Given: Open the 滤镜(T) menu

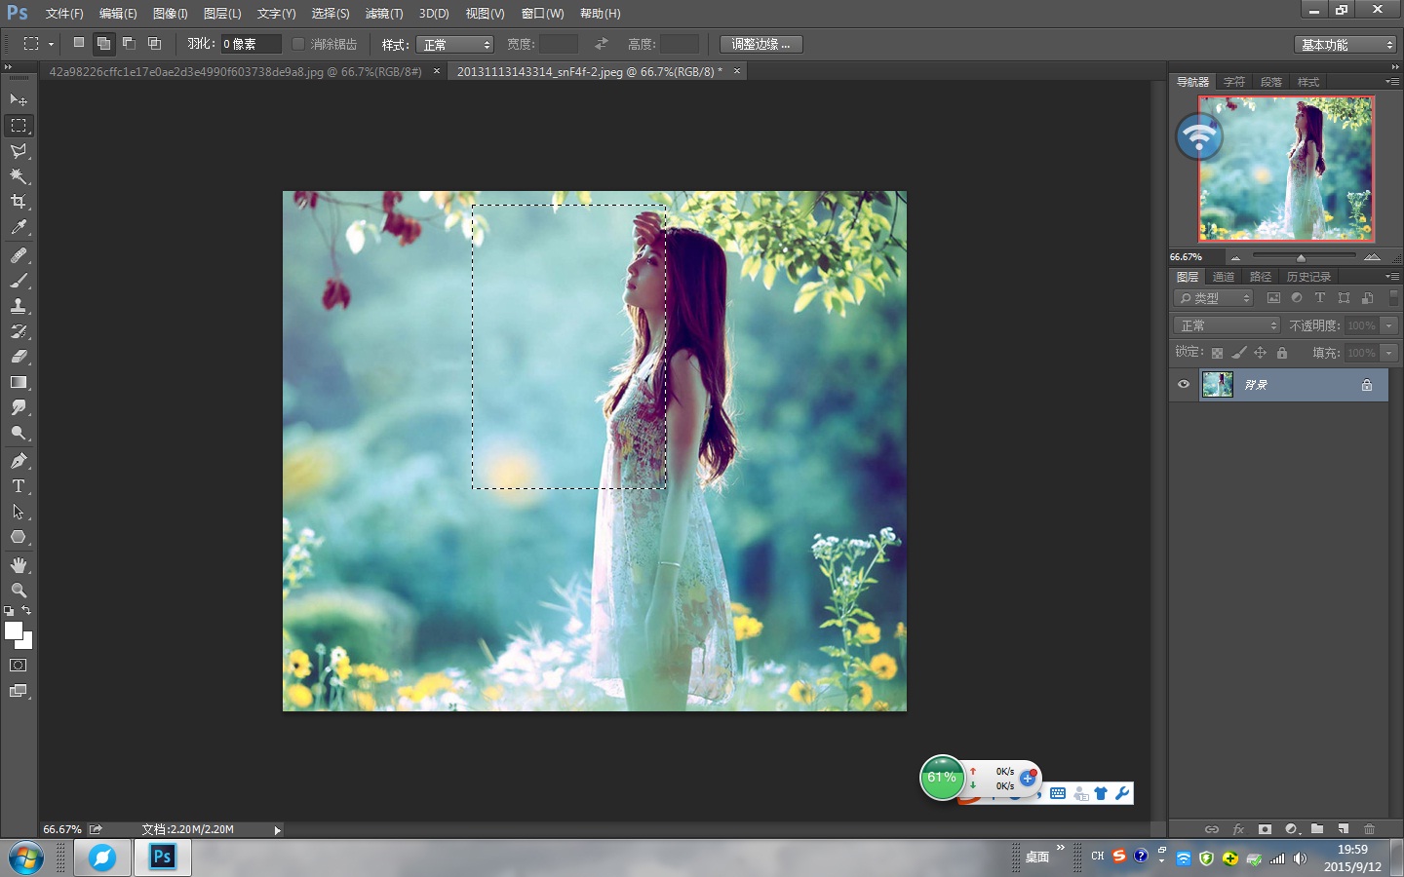Looking at the screenshot, I should (x=384, y=14).
